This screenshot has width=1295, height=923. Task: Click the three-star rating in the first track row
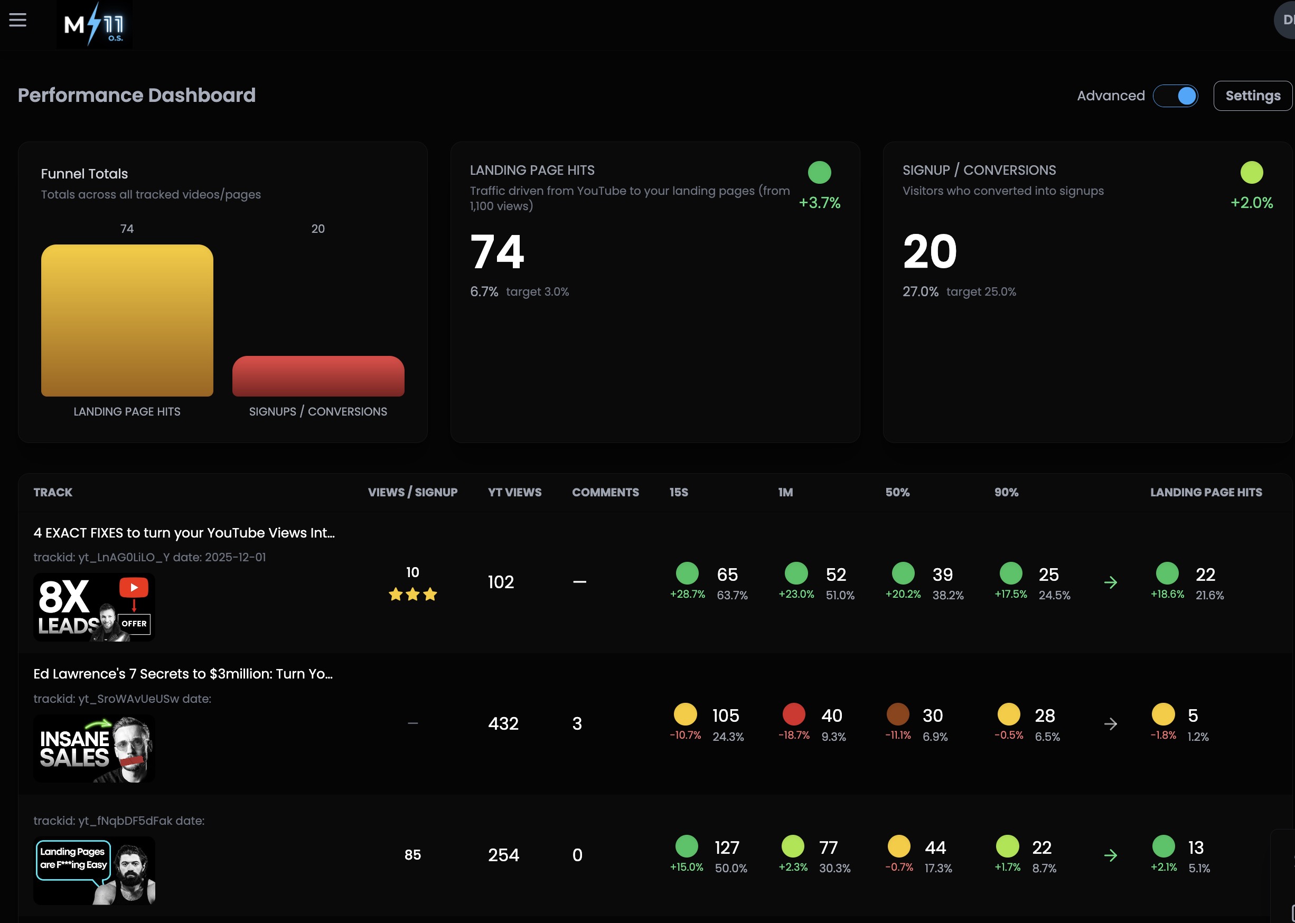coord(412,595)
